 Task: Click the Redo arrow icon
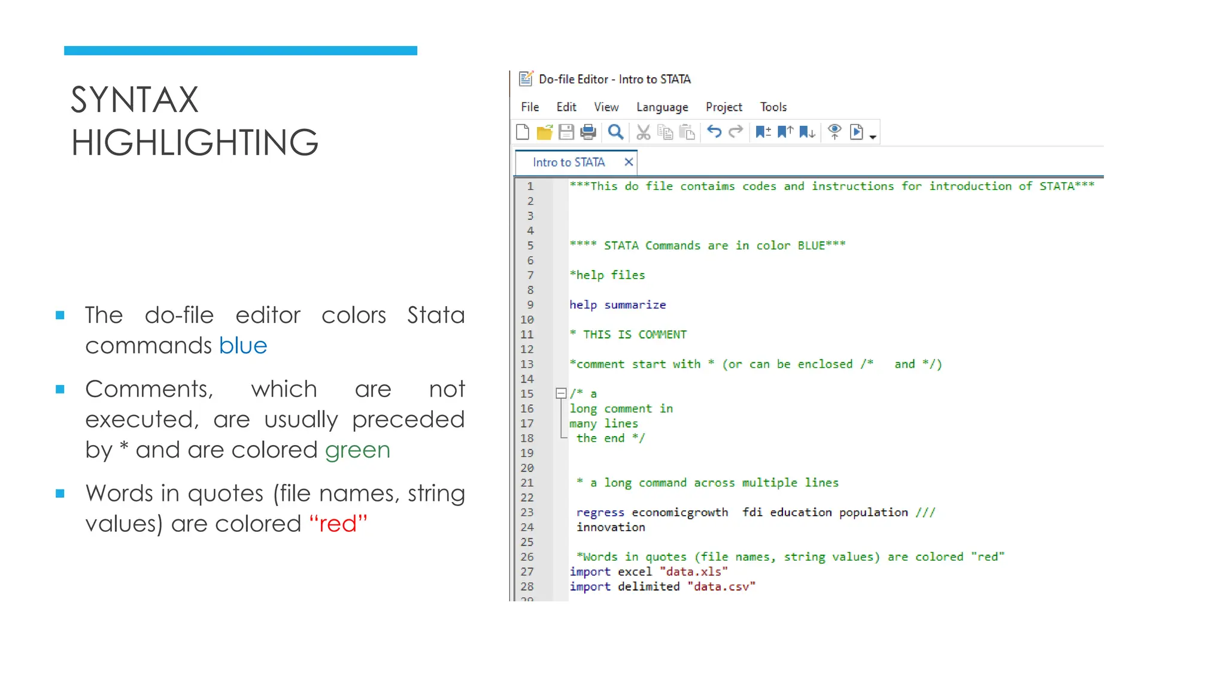(x=736, y=131)
